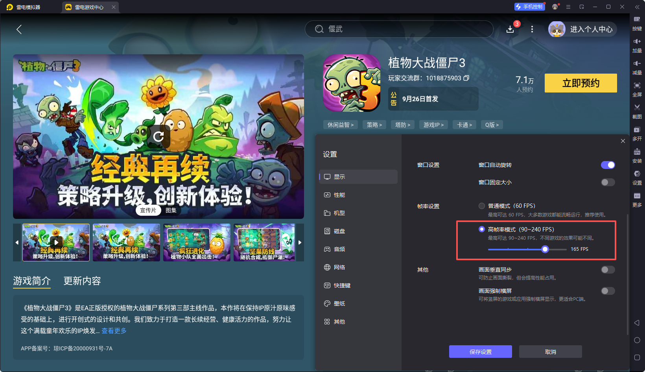Select 普通模式 (60 FPS) radio button
The image size is (645, 372).
[482, 206]
